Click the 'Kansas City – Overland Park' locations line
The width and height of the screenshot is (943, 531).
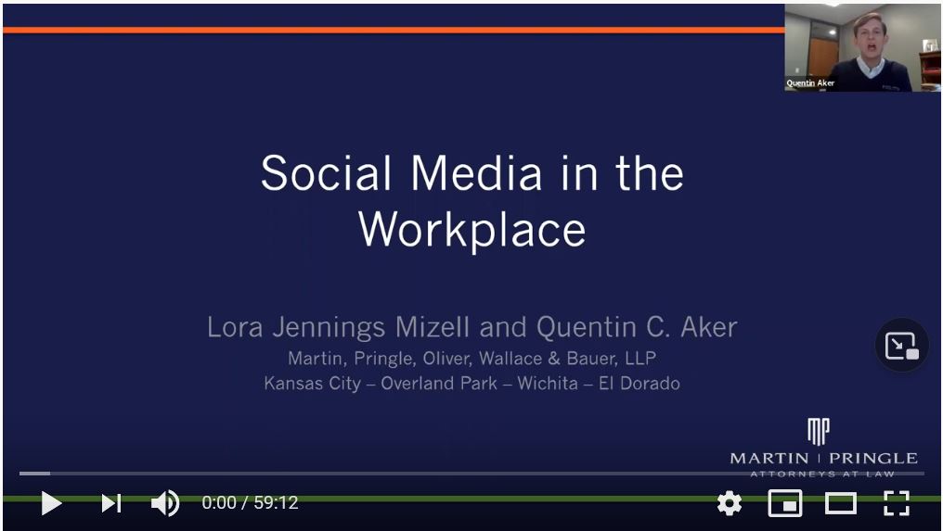(x=472, y=384)
